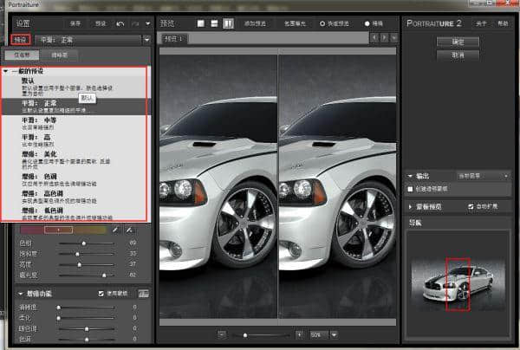Click the redo arrow in settings header

point(134,23)
